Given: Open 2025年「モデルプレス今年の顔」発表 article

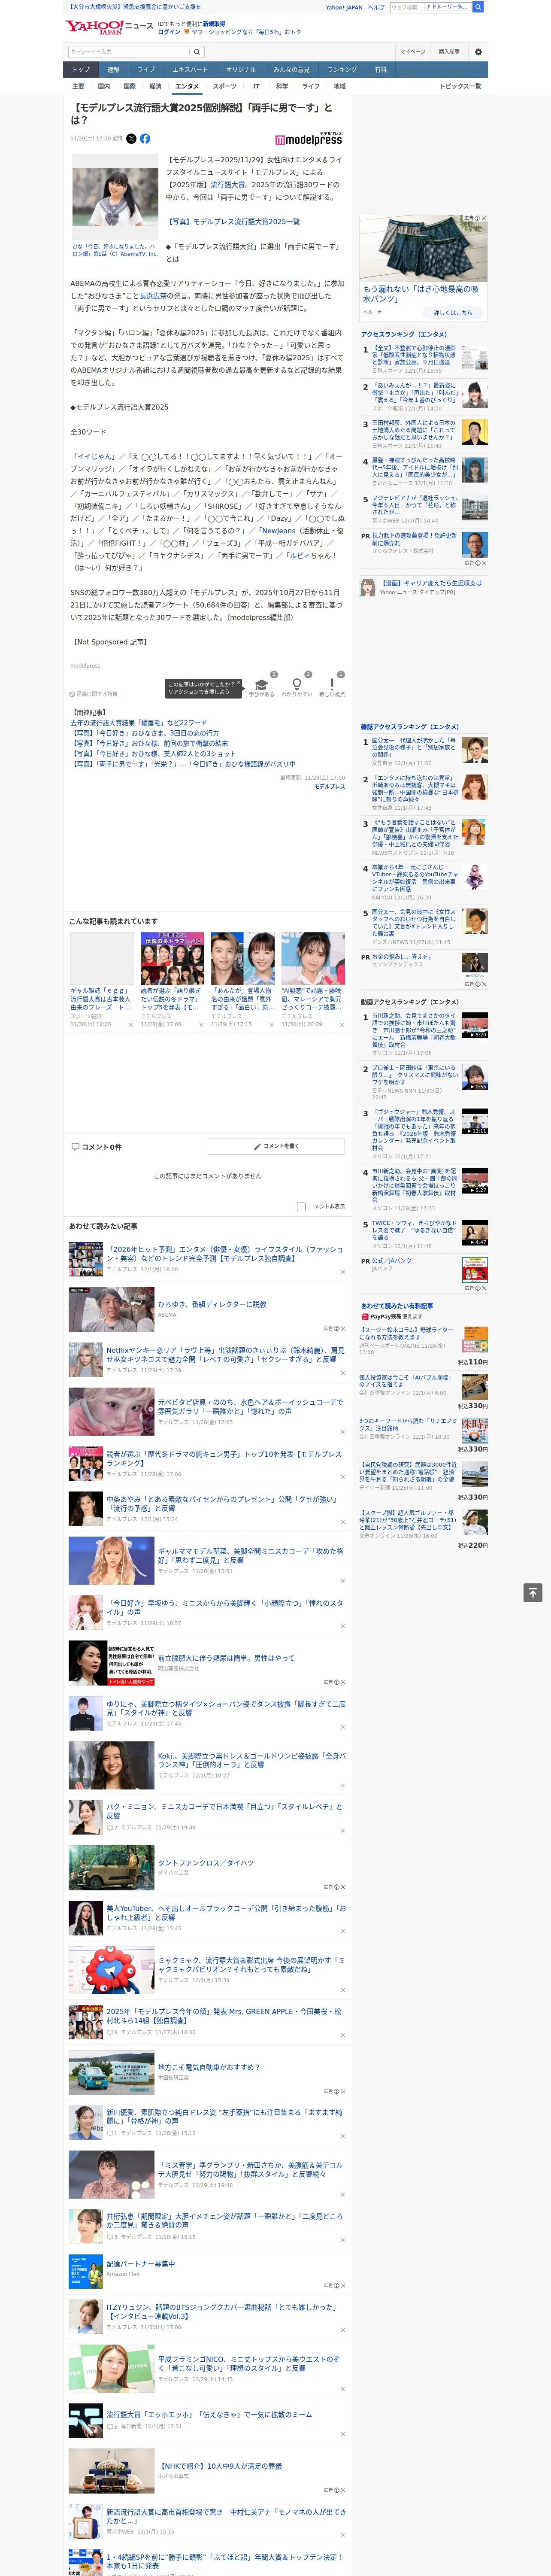Looking at the screenshot, I should (x=224, y=2016).
